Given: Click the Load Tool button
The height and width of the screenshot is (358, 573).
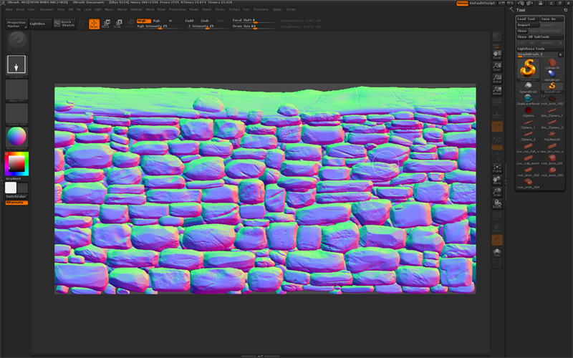Looking at the screenshot, I should point(526,19).
